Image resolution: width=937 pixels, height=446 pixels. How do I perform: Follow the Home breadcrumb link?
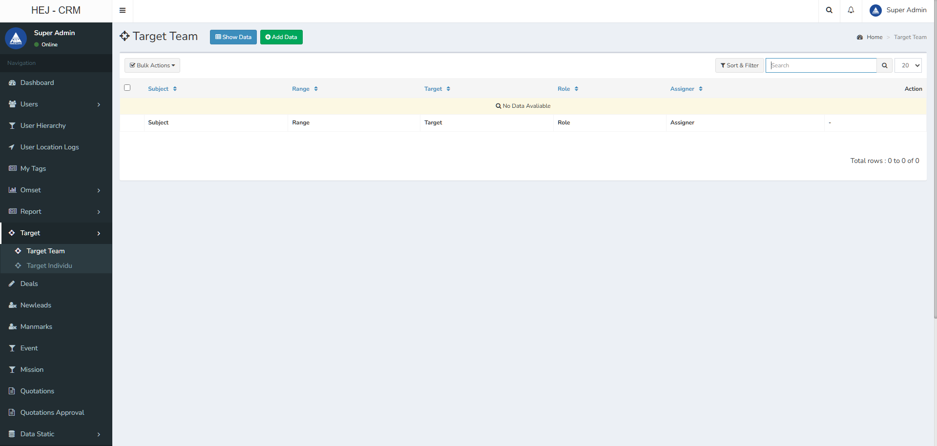[874, 37]
